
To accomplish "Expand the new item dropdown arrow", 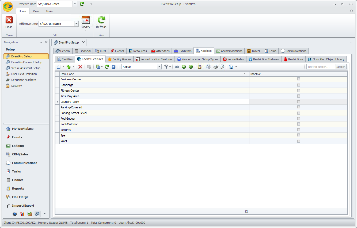I will coord(63,67).
